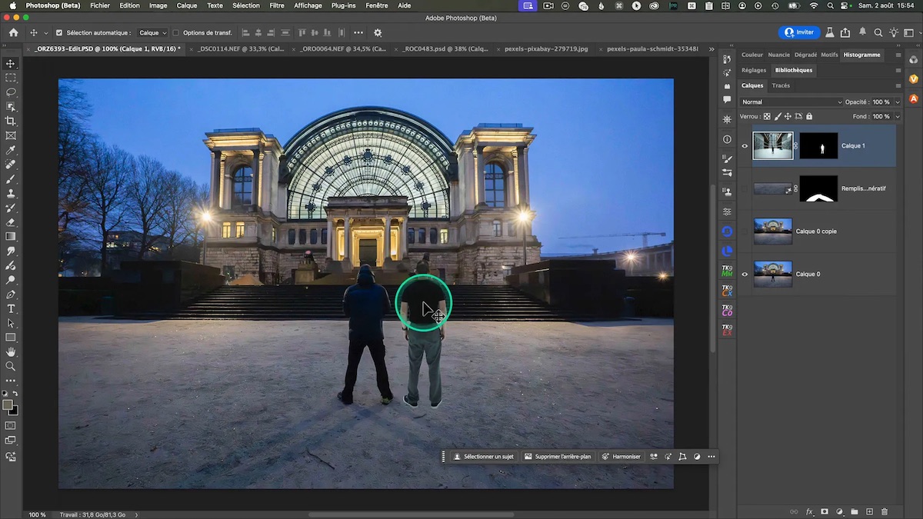The width and height of the screenshot is (923, 519).
Task: Open the layer effects fx menu
Action: [x=809, y=511]
